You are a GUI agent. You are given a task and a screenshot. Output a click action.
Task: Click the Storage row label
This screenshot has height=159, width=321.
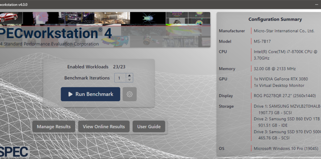coord(226,106)
